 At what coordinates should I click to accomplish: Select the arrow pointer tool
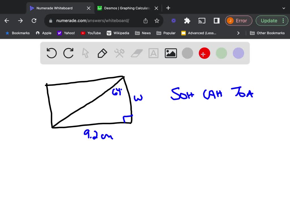[x=85, y=53]
